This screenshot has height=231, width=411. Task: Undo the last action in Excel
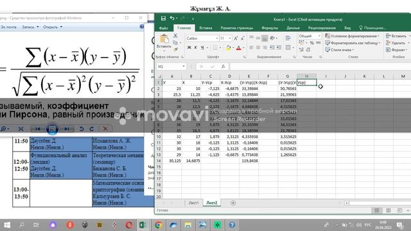pyautogui.click(x=172, y=19)
